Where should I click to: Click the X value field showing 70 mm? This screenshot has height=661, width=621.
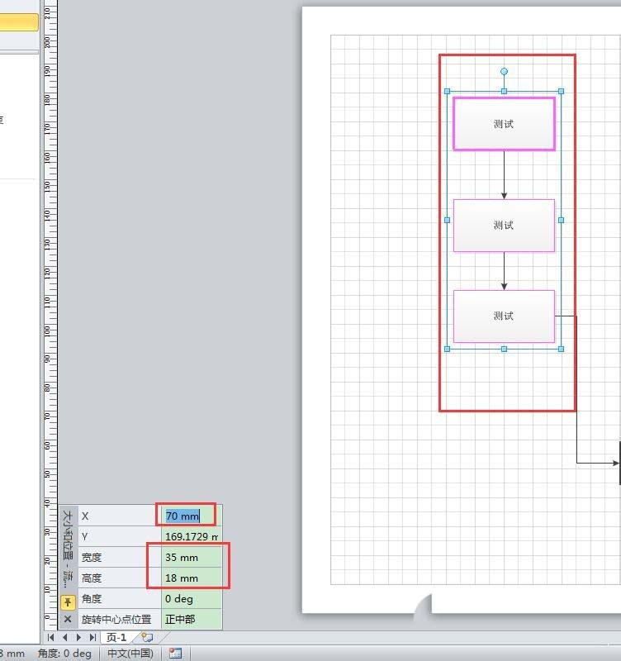pos(192,516)
